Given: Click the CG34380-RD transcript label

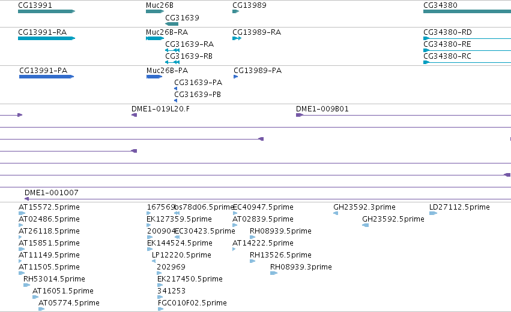Looking at the screenshot, I should click(447, 32).
